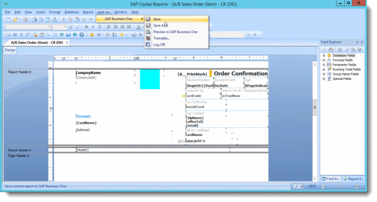Click the Print Preview icon
The height and width of the screenshot is (202, 377).
coord(41,20)
